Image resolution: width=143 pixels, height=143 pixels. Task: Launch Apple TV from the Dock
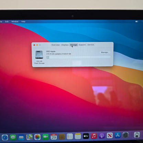86,136
